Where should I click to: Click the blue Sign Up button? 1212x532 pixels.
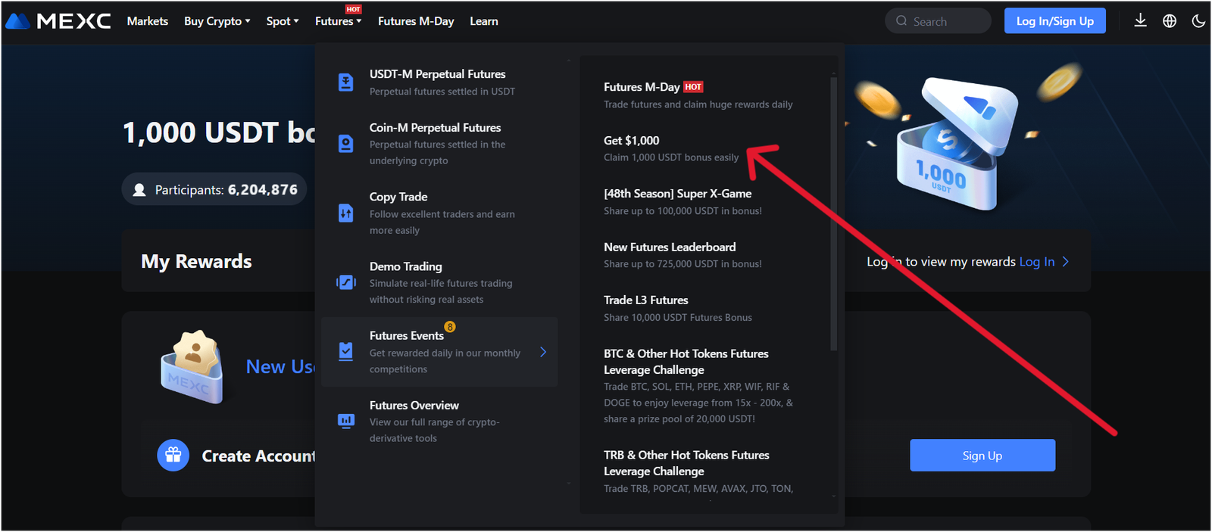click(982, 456)
